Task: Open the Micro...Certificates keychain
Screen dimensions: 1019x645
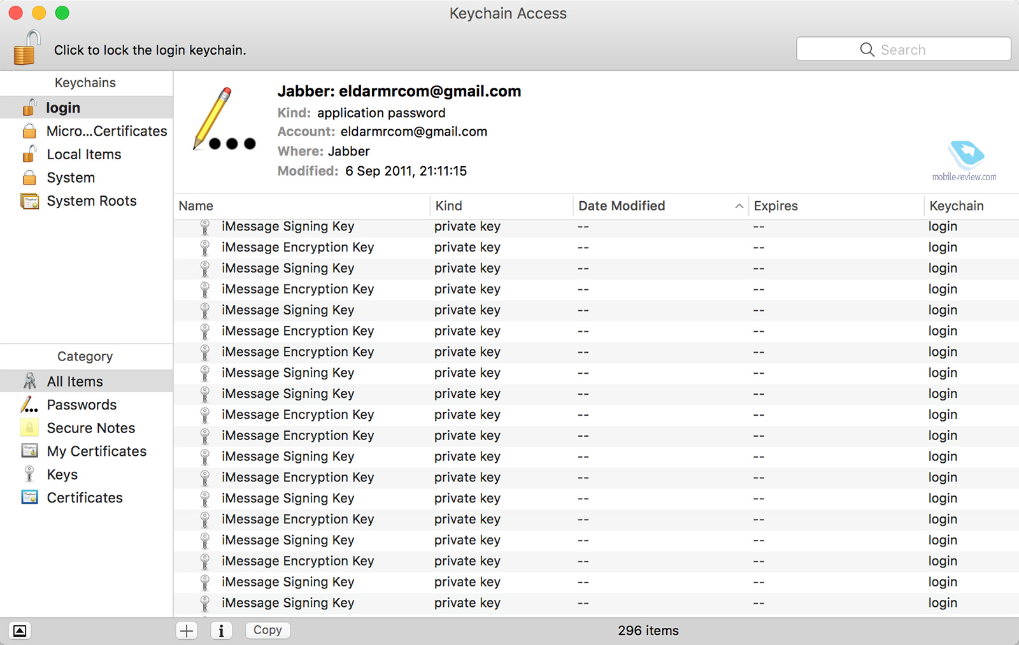Action: pos(106,131)
